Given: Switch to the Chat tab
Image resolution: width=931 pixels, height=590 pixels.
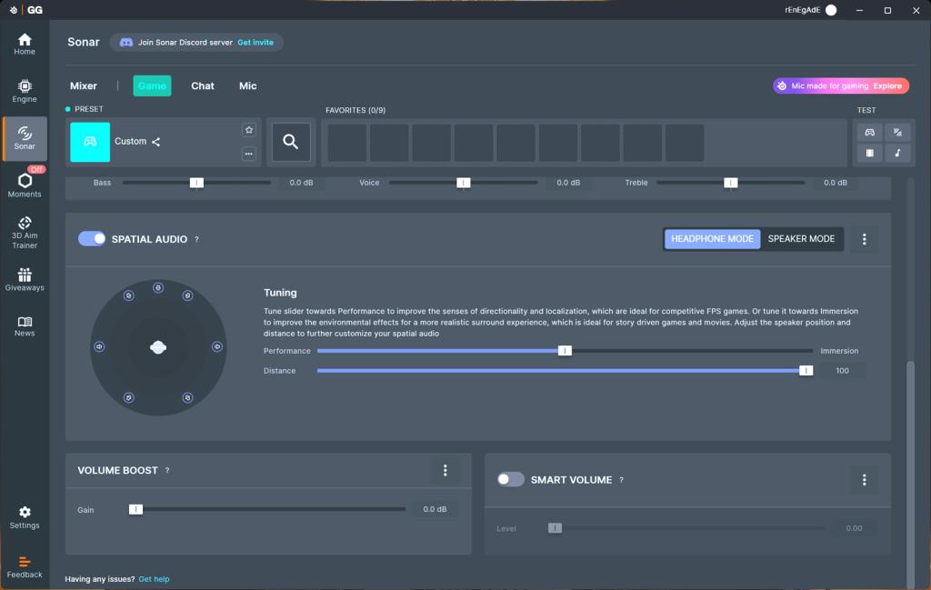Looking at the screenshot, I should tap(203, 85).
